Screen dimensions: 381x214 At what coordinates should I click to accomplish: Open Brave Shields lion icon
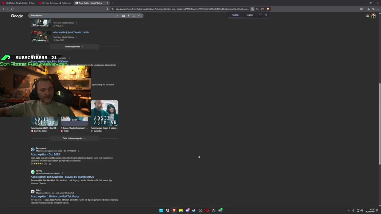[268, 9]
